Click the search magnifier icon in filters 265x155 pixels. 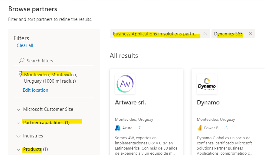tap(21, 61)
